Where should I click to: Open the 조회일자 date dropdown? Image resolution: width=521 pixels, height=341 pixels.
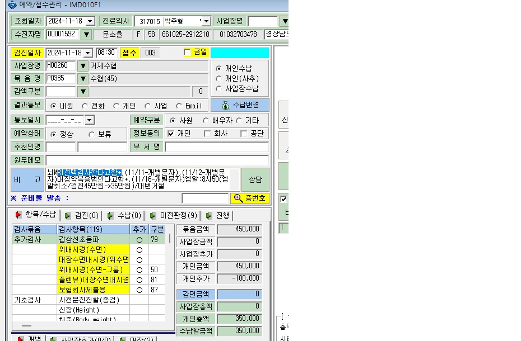pyautogui.click(x=90, y=21)
